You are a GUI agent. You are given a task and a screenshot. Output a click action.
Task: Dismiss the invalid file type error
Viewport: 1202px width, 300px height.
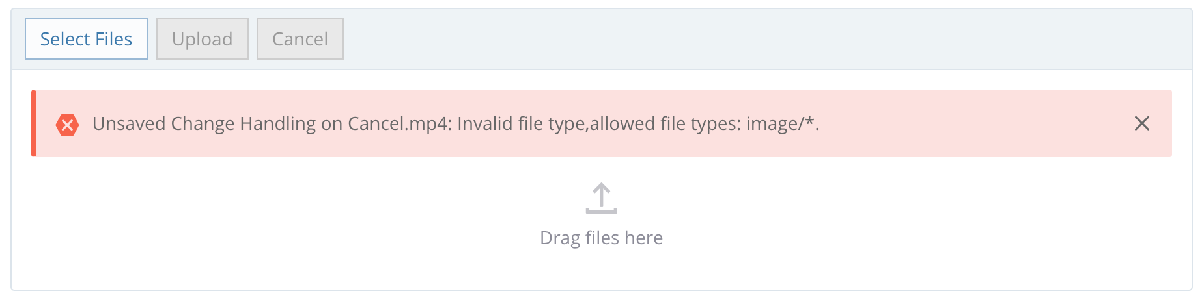click(1141, 123)
